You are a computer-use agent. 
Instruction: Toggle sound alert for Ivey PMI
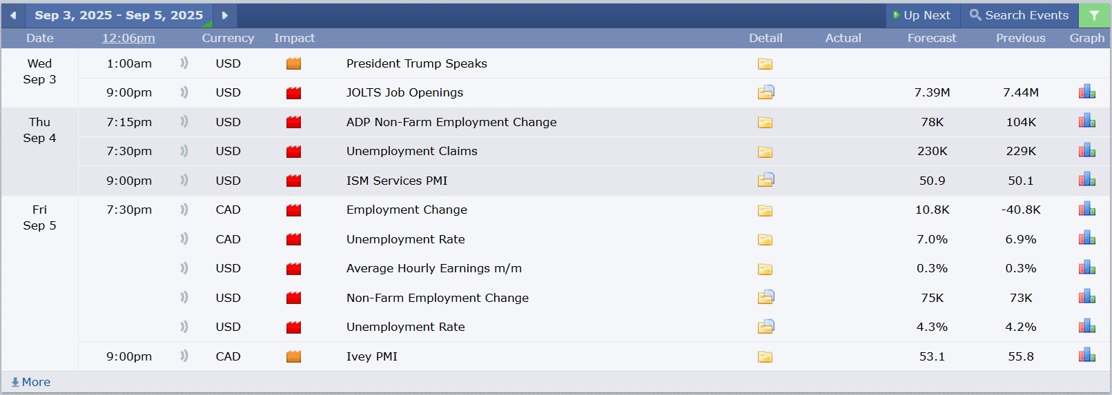(x=184, y=356)
